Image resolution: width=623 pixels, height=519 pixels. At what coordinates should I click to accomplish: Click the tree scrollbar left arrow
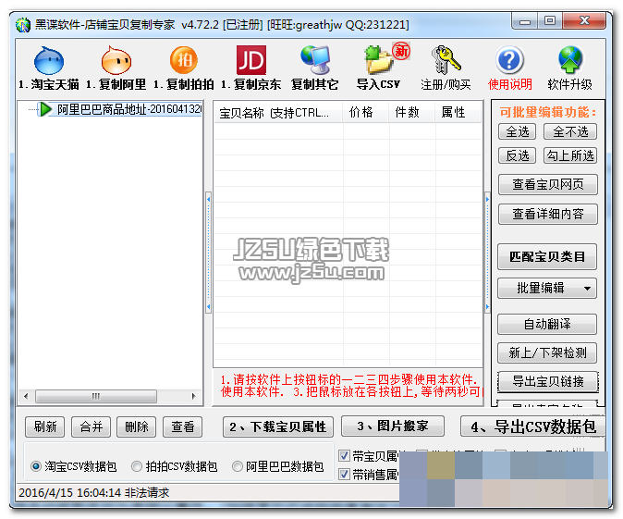[26, 396]
